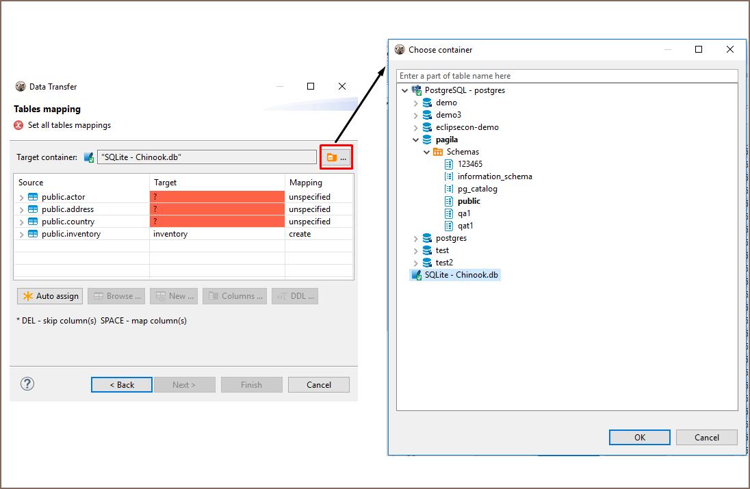Collapse the Schemas folder node
The height and width of the screenshot is (489, 750).
[x=426, y=152]
